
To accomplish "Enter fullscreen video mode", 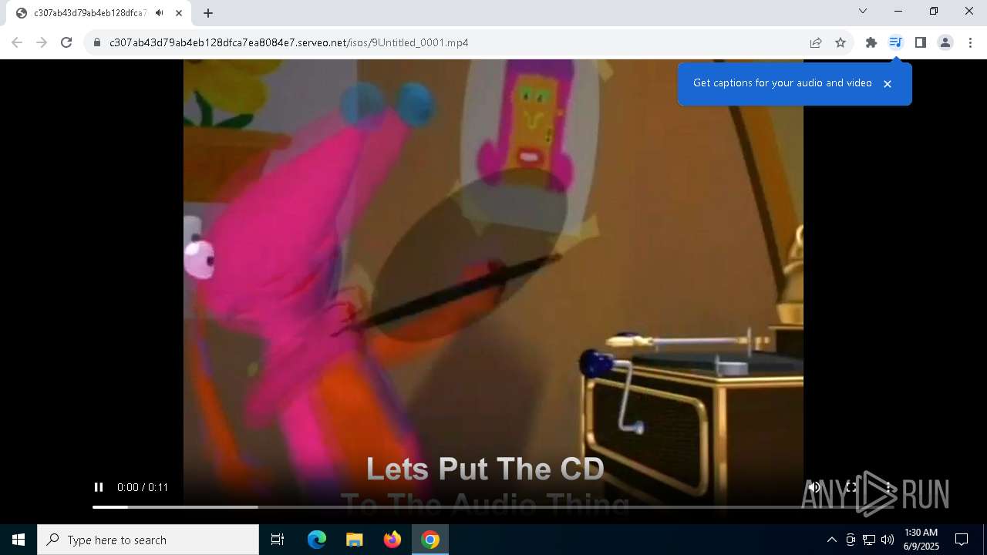I will point(851,487).
